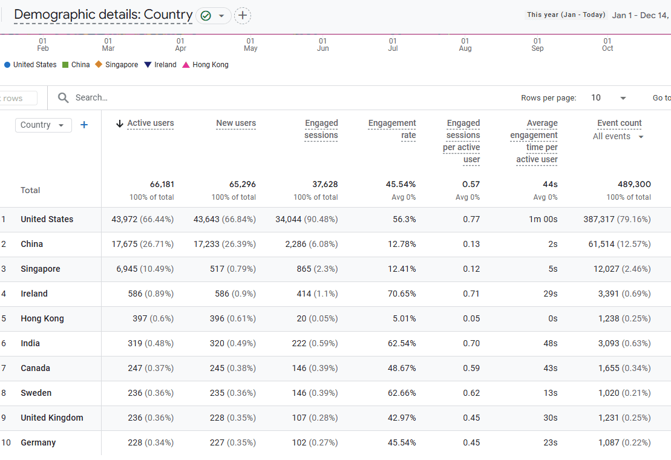The image size is (671, 460).
Task: Expand the All events dropdown
Action: click(618, 137)
